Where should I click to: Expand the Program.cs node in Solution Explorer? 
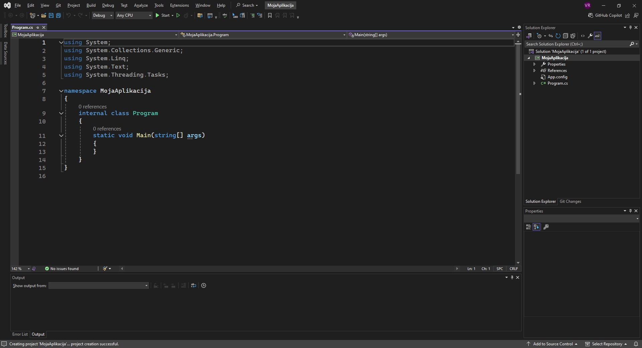click(x=534, y=83)
